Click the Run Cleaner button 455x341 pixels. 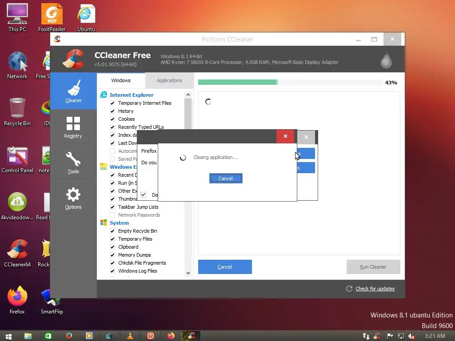(373, 267)
